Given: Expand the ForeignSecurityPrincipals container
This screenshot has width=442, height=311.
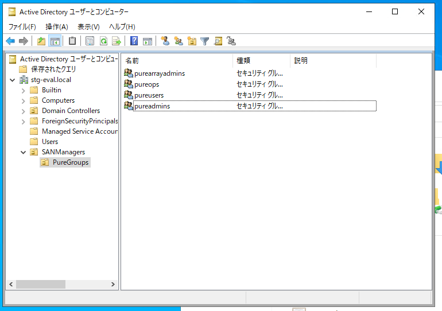Looking at the screenshot, I should click(24, 122).
